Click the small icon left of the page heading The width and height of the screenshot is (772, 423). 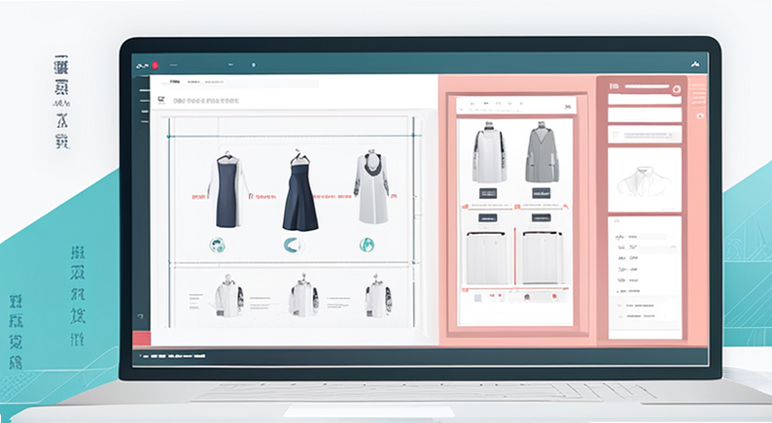[161, 100]
